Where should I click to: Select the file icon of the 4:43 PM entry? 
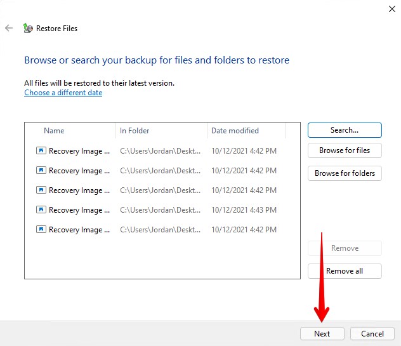pyautogui.click(x=41, y=210)
